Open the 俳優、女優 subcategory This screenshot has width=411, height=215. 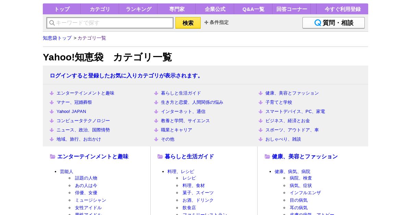pos(86,193)
